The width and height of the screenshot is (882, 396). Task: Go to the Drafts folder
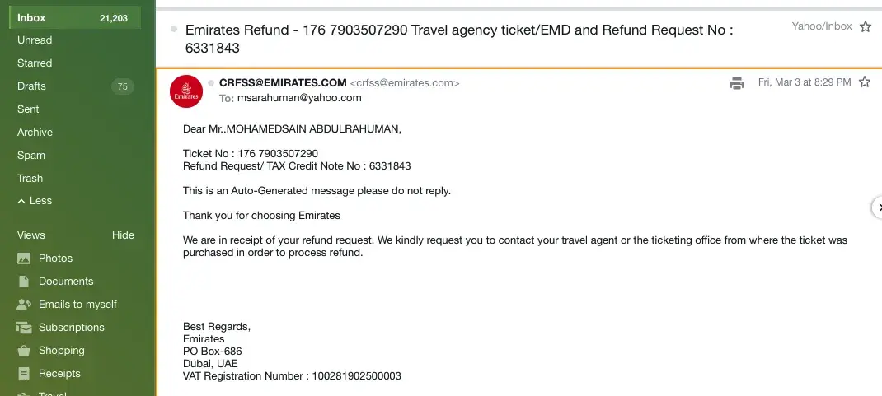31,86
